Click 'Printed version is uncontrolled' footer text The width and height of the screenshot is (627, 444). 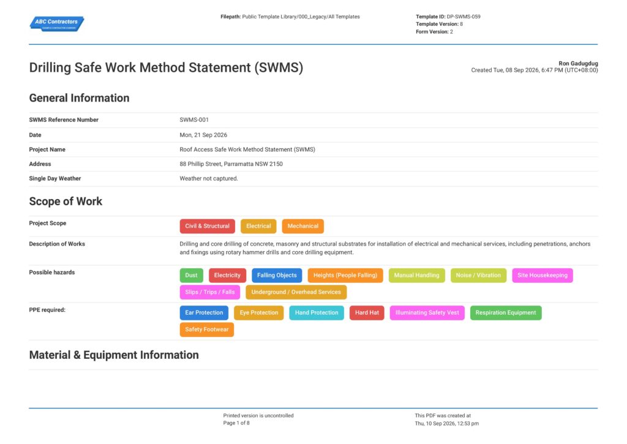258,416
